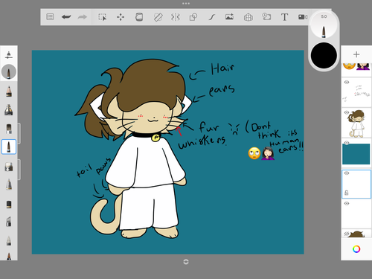Hide the handwritten text layer
Image resolution: width=372 pixels, height=279 pixels.
pos(347,82)
